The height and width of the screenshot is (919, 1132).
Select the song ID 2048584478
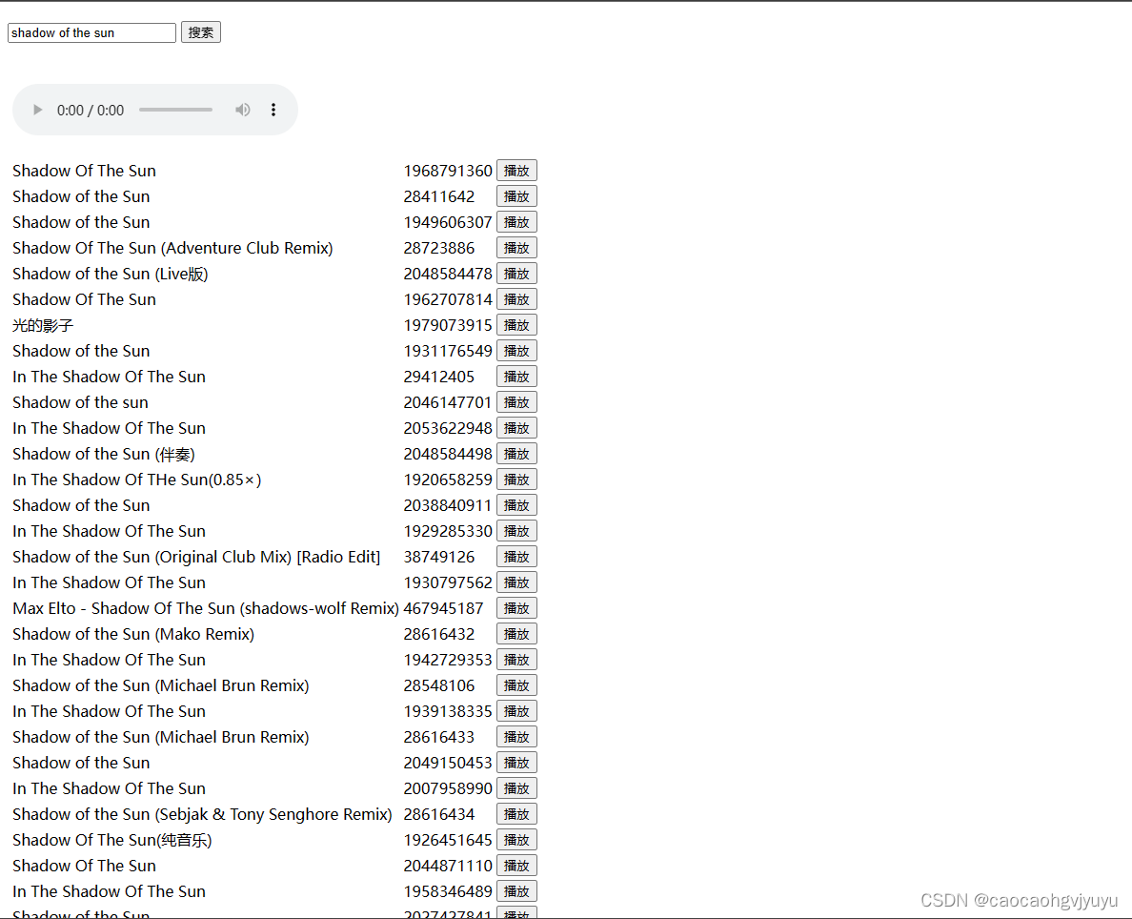click(x=448, y=274)
